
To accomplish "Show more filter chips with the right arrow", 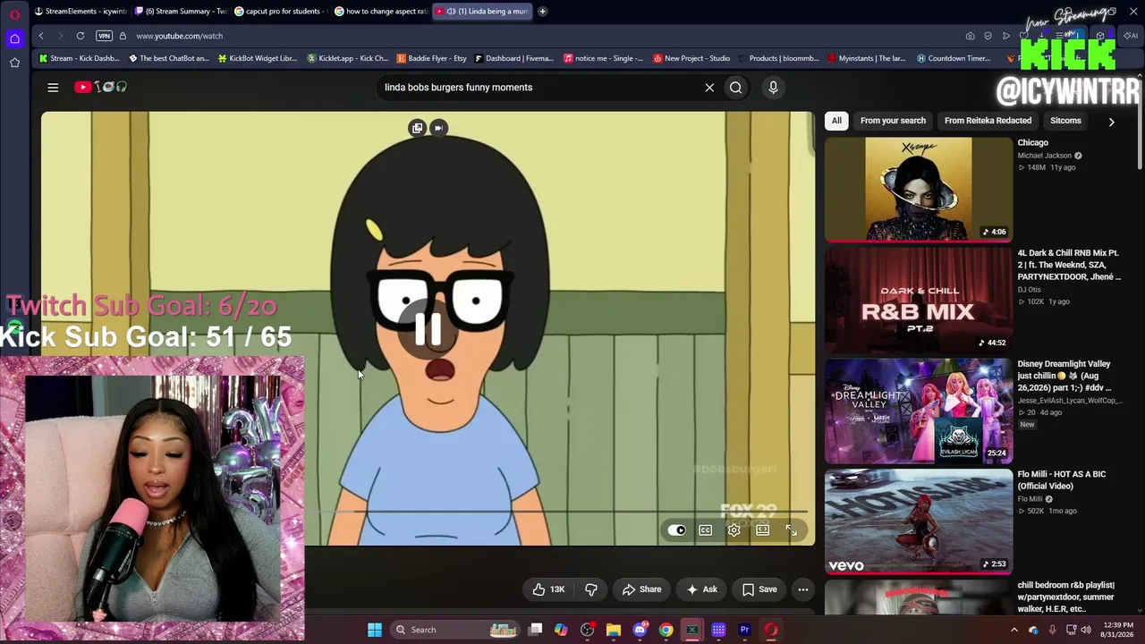I will [1111, 122].
